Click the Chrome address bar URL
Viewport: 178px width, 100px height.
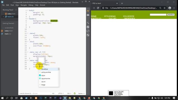(133, 8)
